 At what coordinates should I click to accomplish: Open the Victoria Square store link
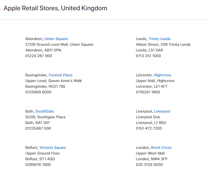tap(53, 147)
